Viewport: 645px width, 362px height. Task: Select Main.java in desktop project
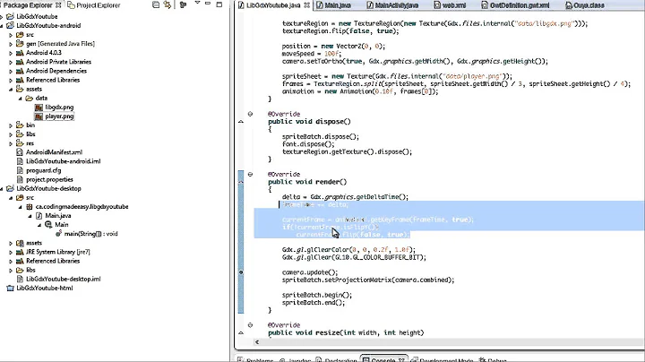coord(58,216)
